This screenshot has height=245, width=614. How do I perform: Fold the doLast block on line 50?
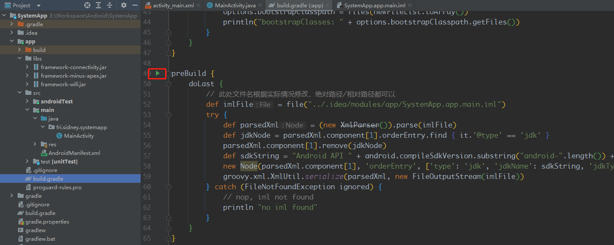point(169,84)
